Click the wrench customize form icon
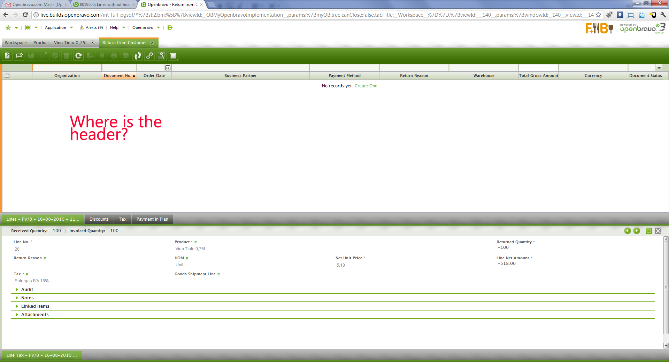 click(161, 56)
